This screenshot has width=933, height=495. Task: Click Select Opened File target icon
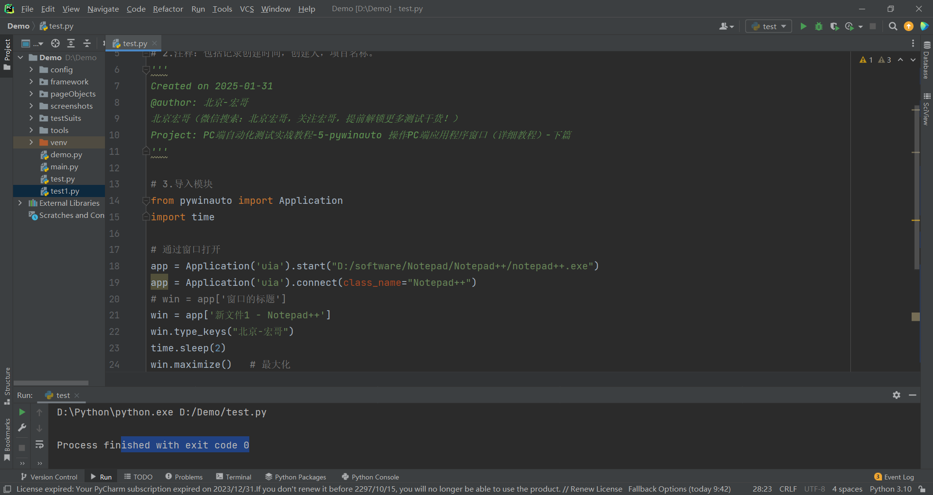tap(55, 43)
